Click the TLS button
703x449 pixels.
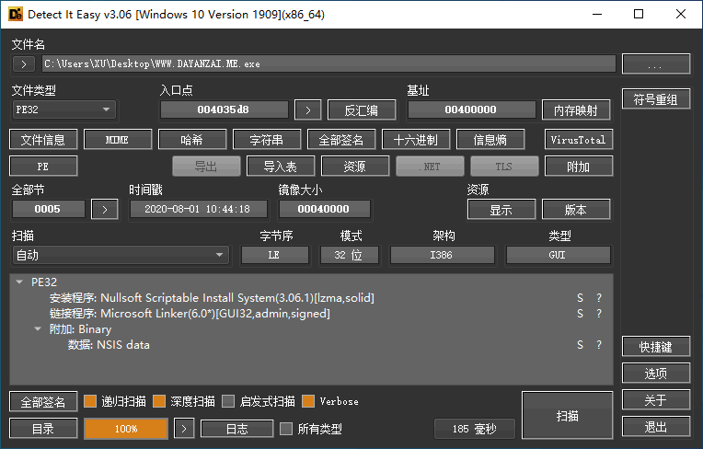coord(504,167)
